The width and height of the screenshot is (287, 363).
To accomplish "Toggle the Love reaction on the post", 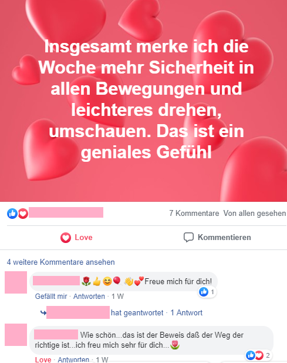I will pos(76,237).
